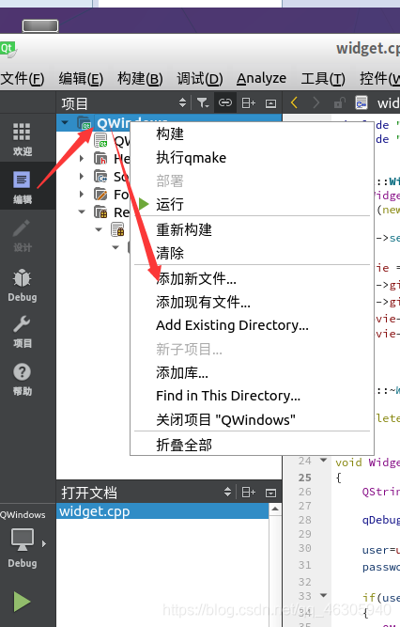Select the Sources folder icon in tree

coord(100,177)
